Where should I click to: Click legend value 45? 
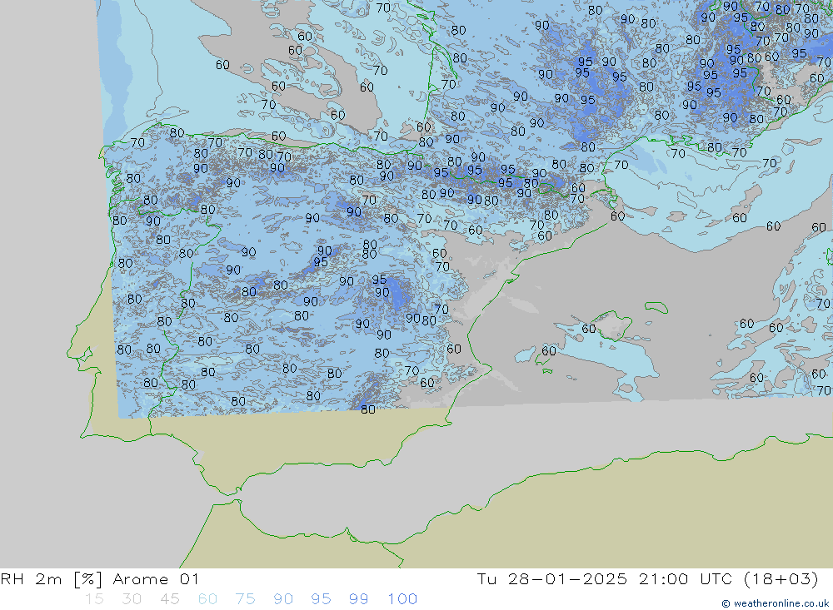pos(169,599)
